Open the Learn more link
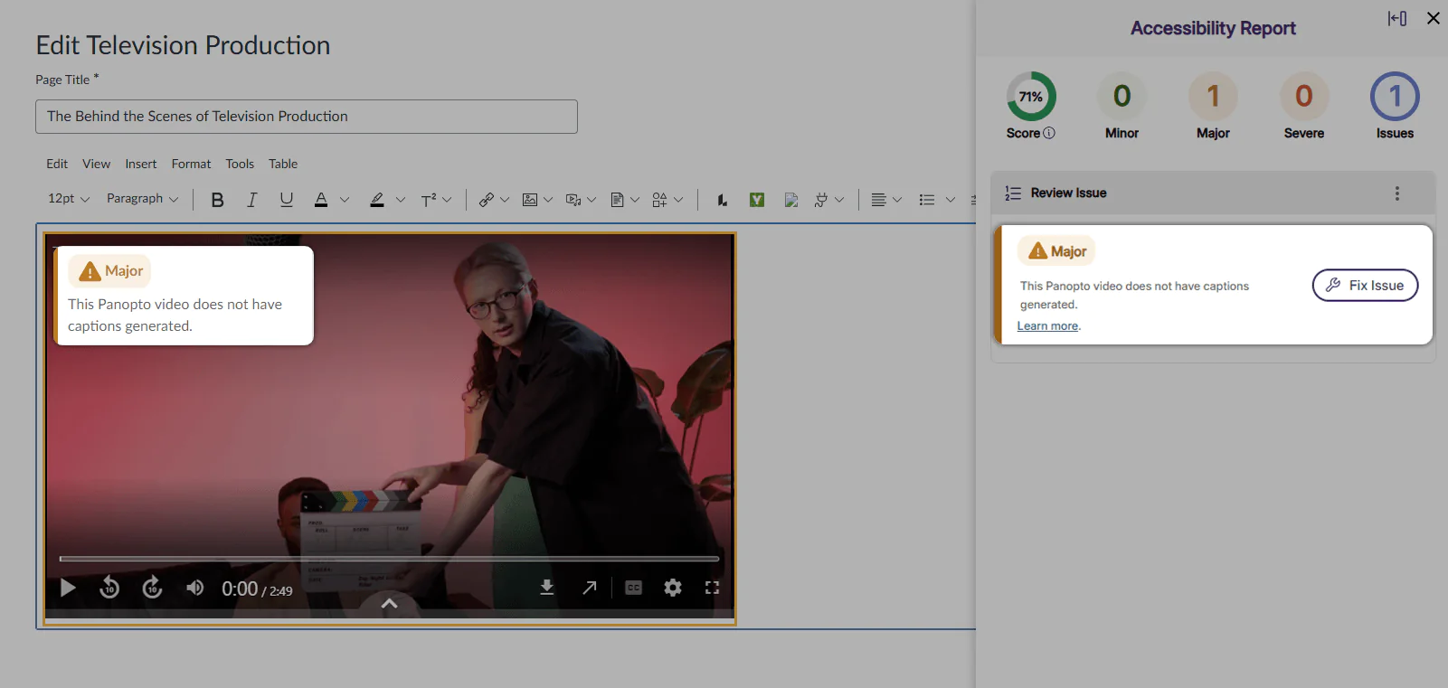Viewport: 1448px width, 688px height. (1047, 326)
